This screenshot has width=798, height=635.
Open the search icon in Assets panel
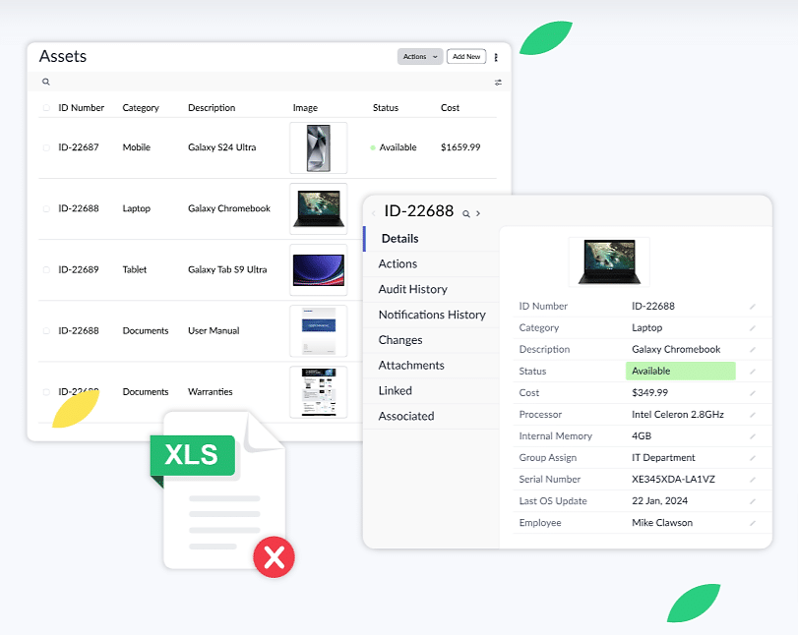point(45,82)
